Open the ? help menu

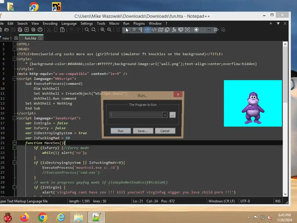coord(166,24)
